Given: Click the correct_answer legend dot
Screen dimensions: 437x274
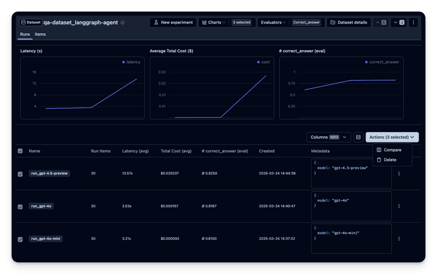Looking at the screenshot, I should click(x=366, y=62).
